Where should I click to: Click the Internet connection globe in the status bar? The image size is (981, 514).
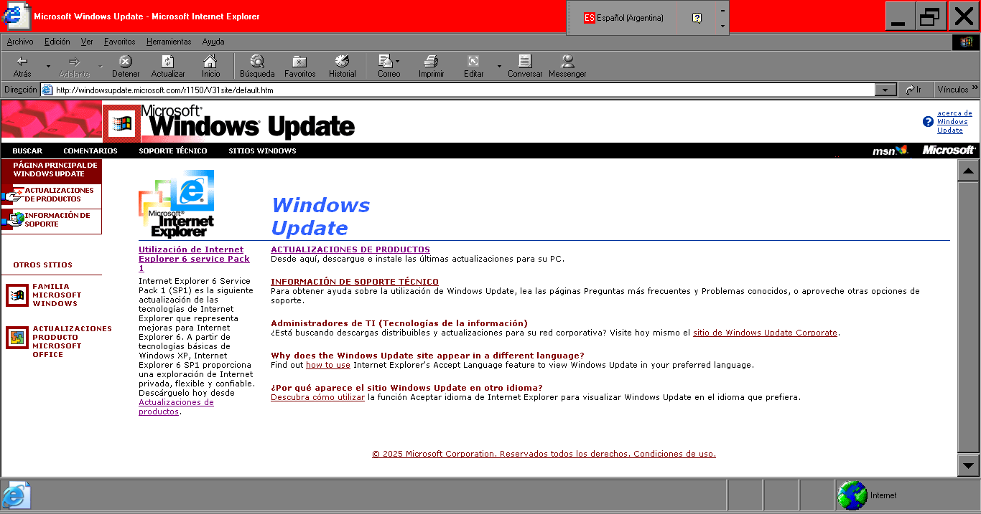coord(852,495)
